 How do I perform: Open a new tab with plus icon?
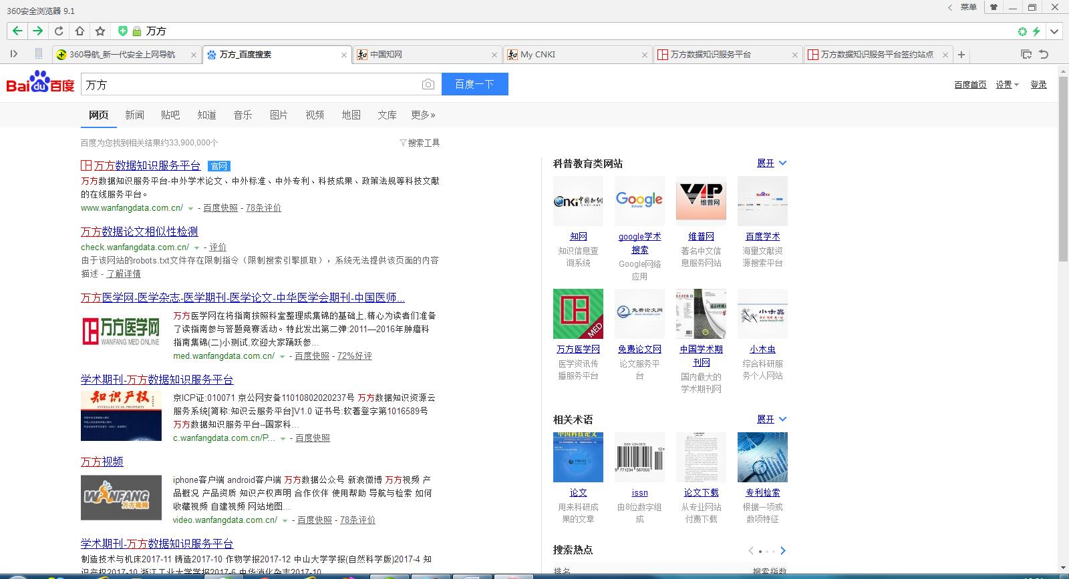tap(961, 55)
